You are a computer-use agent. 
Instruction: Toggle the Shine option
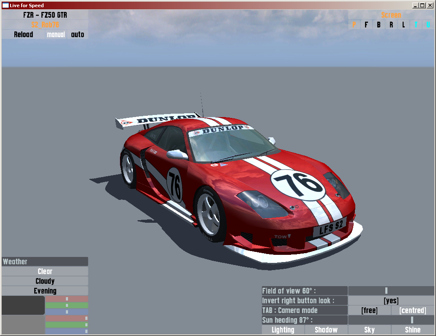413,330
